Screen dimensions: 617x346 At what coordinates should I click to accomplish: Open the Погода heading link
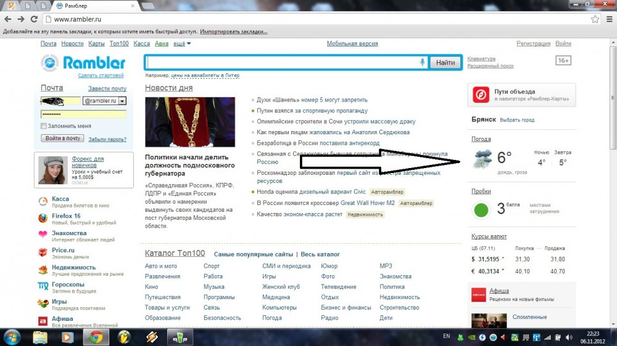point(481,139)
